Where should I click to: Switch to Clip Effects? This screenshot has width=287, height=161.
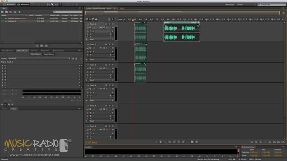(36, 54)
